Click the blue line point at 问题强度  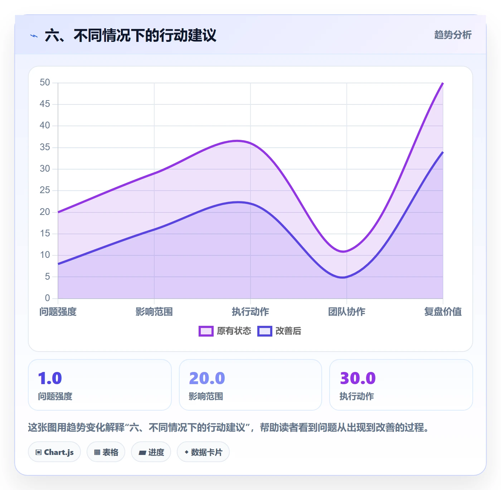[x=58, y=264]
